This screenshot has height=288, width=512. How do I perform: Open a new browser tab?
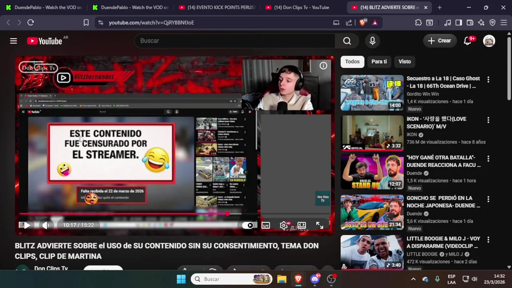tap(440, 8)
